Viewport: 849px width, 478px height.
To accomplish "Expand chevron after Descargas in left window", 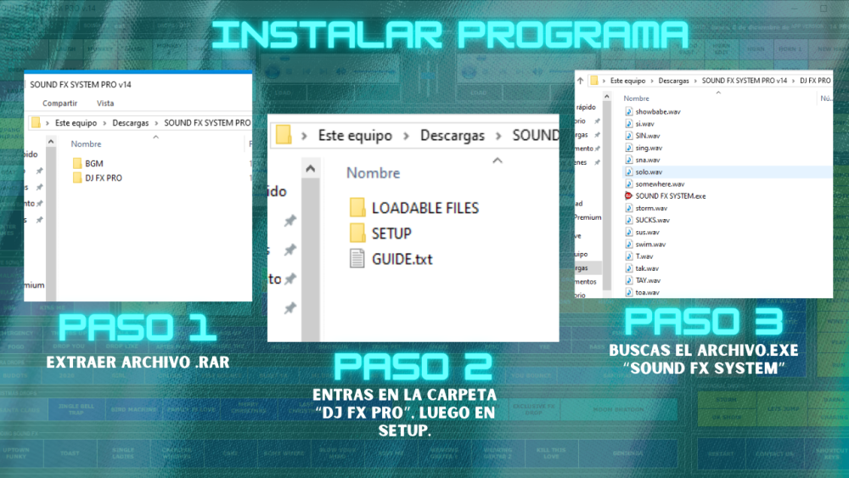I will (156, 123).
